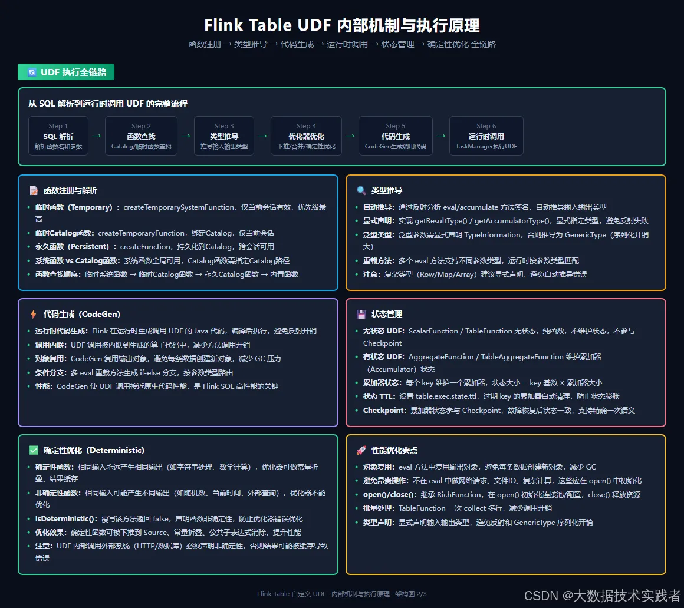Click the 对象复用: eval 方法中复用 bullet
Image resolution: width=684 pixels, height=608 pixels.
coord(479,467)
